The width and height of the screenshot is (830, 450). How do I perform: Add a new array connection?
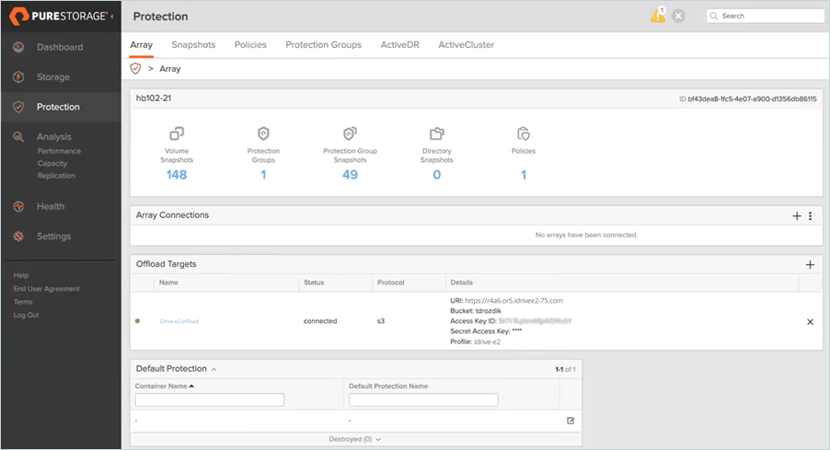(797, 216)
